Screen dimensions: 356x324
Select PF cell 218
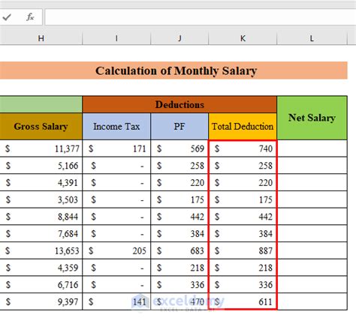tap(180, 268)
